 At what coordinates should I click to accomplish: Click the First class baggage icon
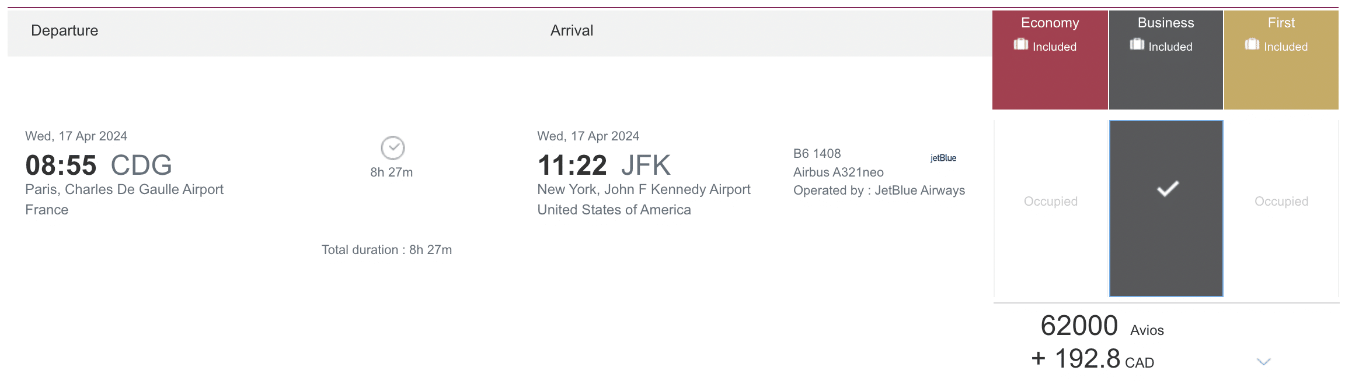click(x=1252, y=44)
